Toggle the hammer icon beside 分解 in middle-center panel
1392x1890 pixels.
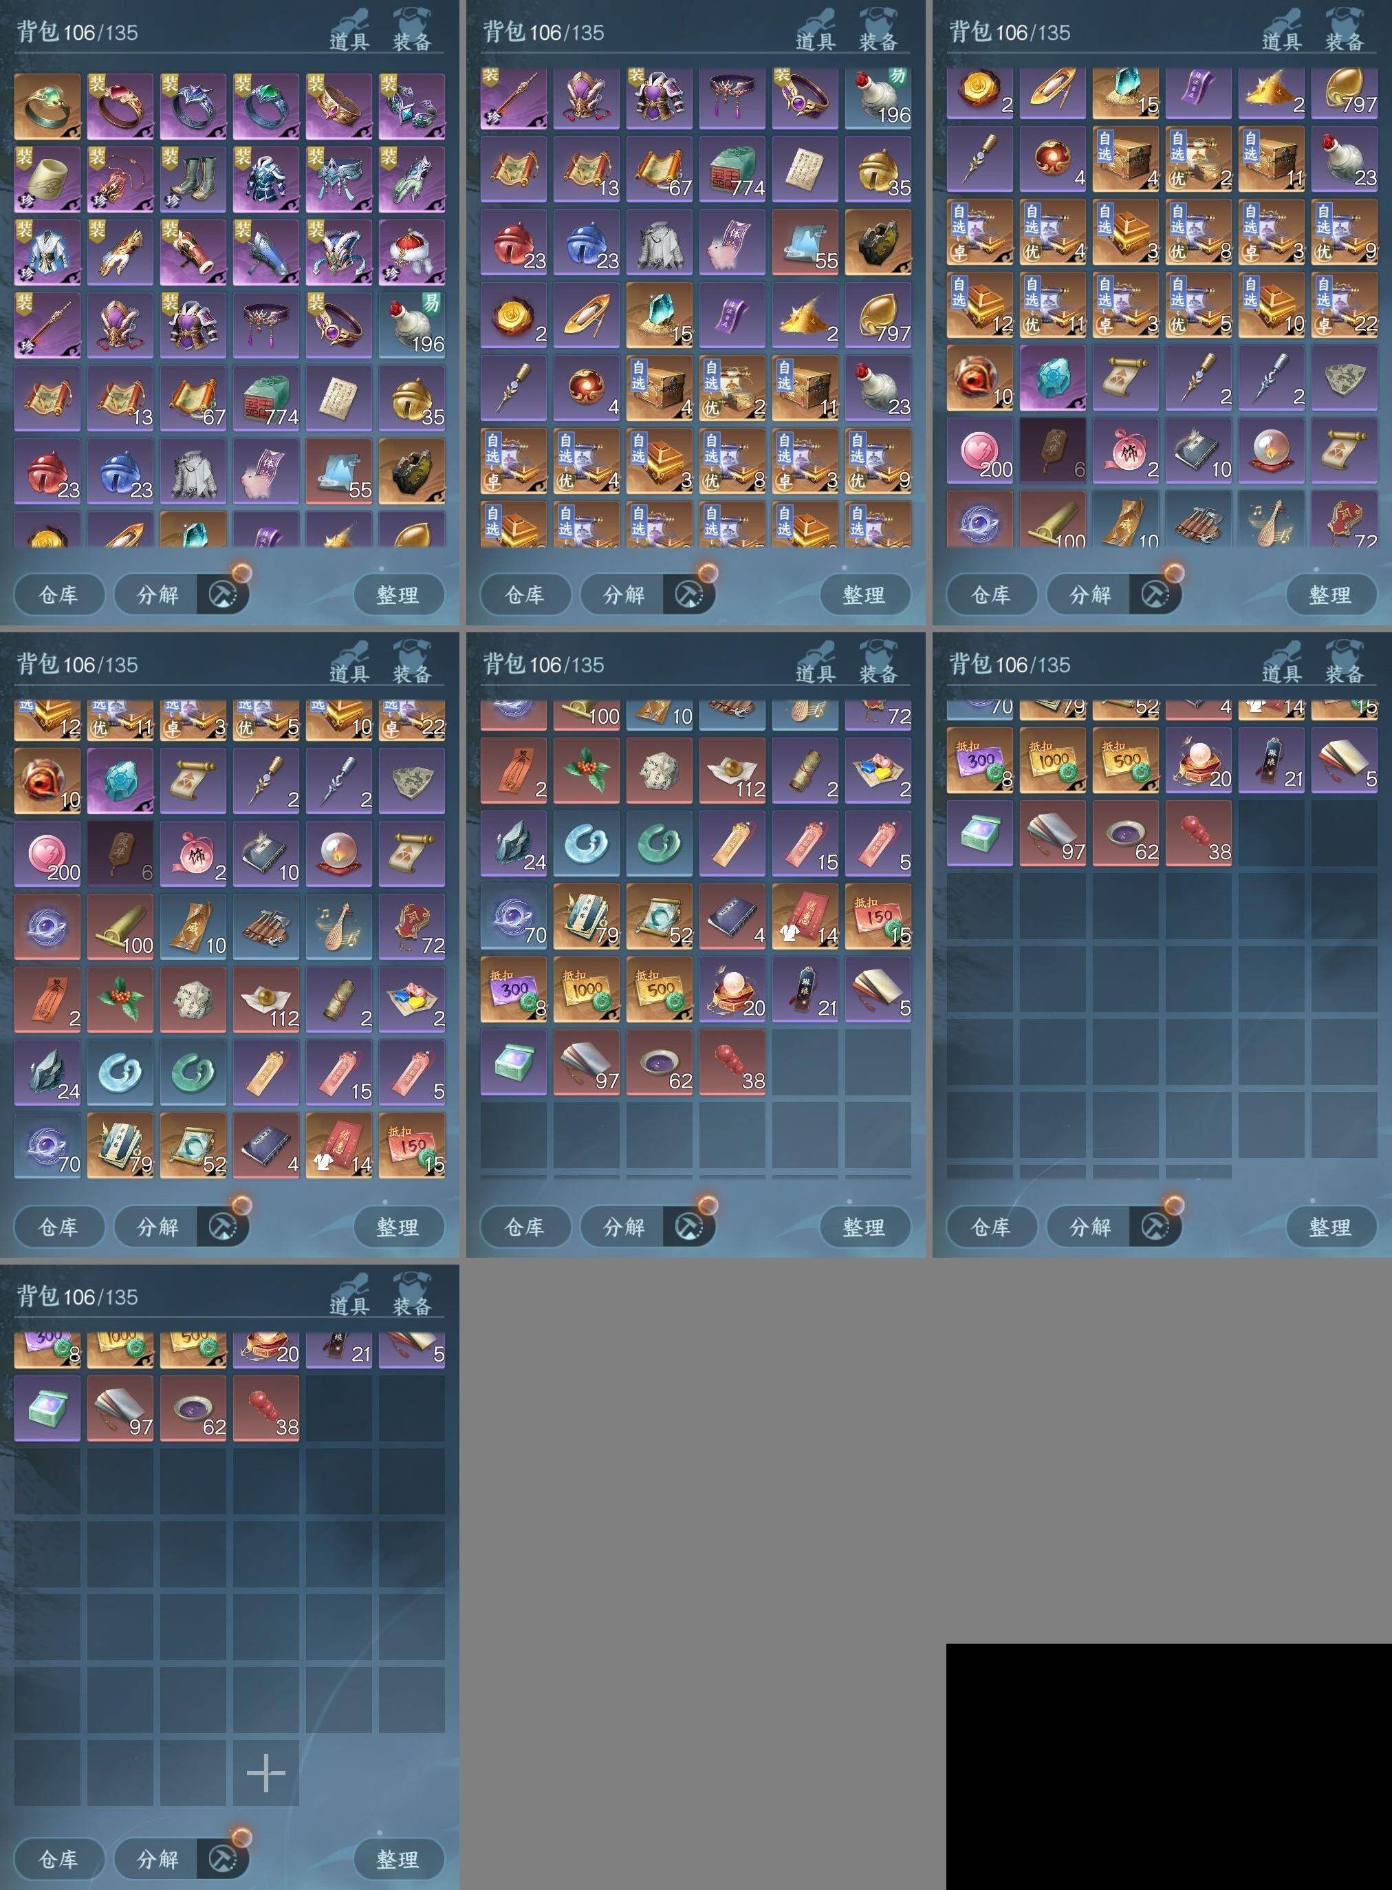689,1227
